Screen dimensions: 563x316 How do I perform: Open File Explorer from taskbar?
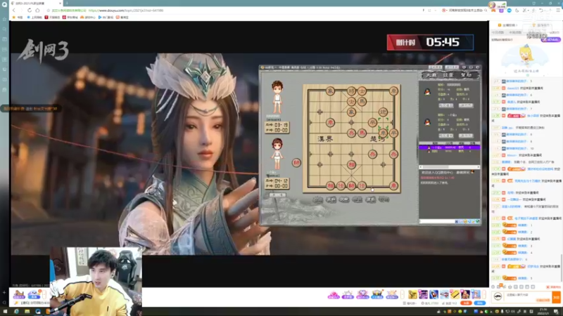(x=27, y=312)
